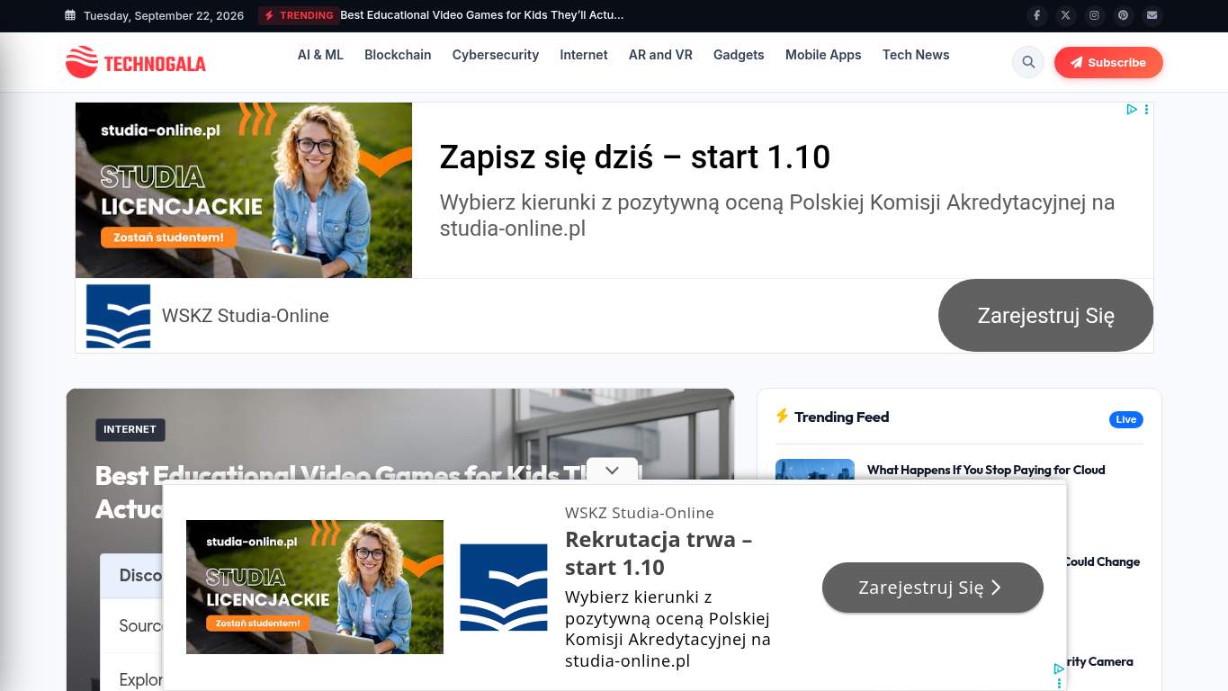
Task: Click the bottom ad Studia Licencjackie image
Action: coord(315,587)
